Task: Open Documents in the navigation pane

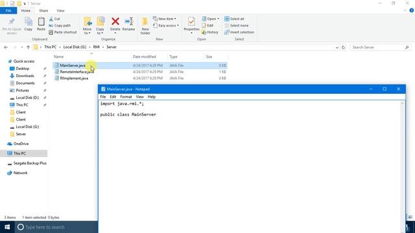Action: [25, 83]
